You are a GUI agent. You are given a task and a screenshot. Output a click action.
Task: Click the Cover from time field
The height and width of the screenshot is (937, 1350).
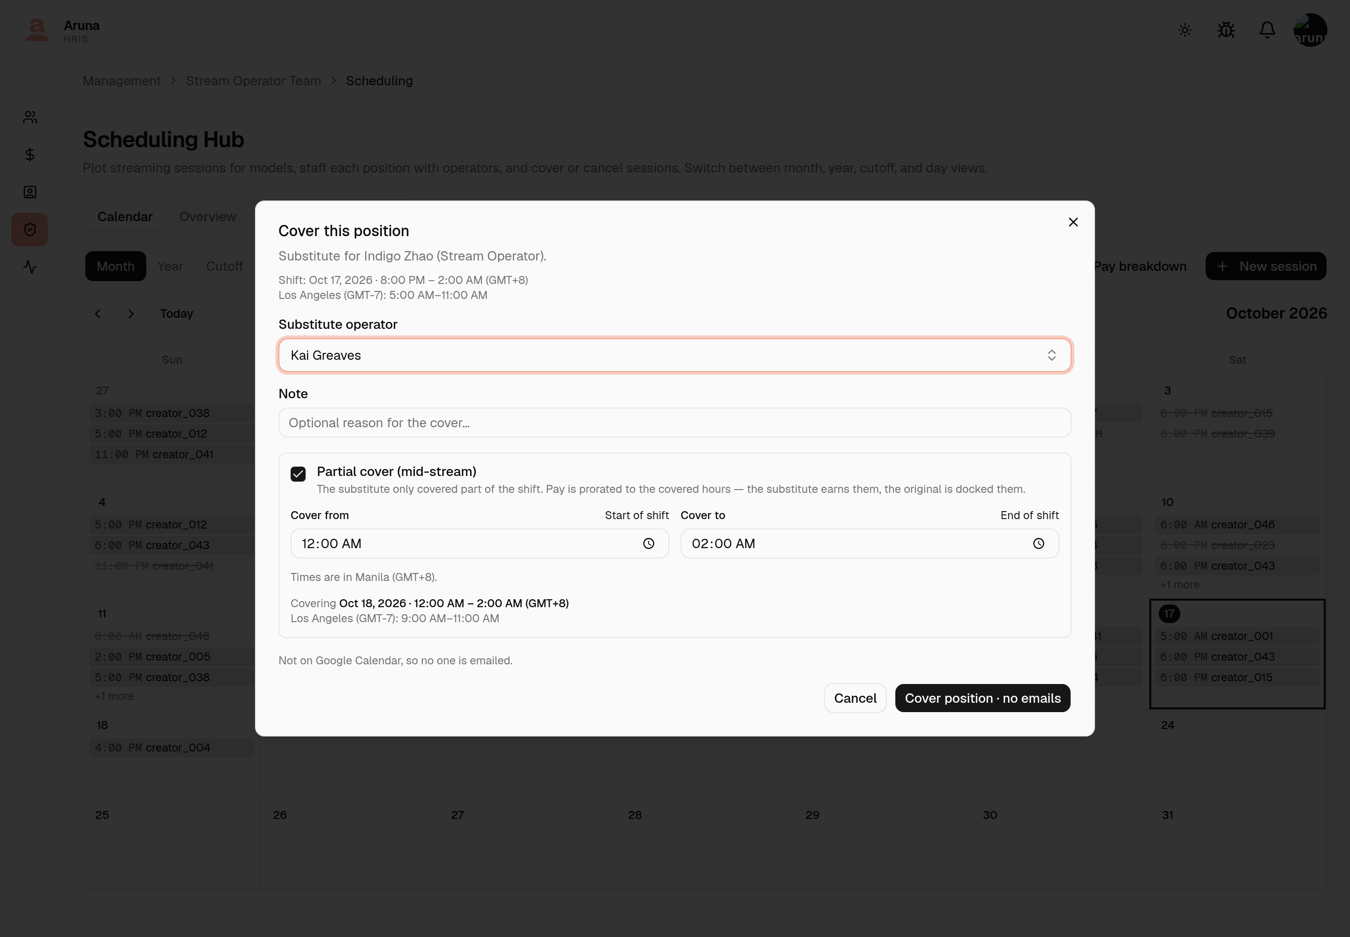(480, 543)
